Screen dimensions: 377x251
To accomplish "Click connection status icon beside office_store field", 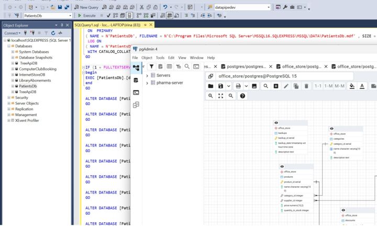I will coord(210,76).
